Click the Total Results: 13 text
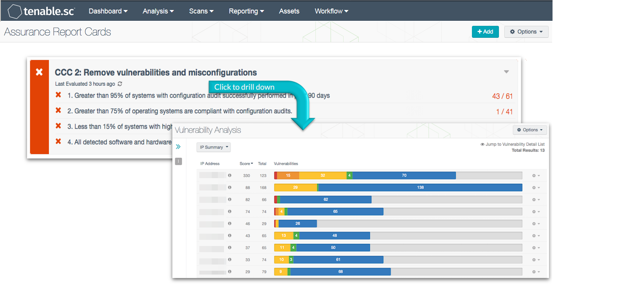Viewport: 620px width, 300px height. (528, 150)
